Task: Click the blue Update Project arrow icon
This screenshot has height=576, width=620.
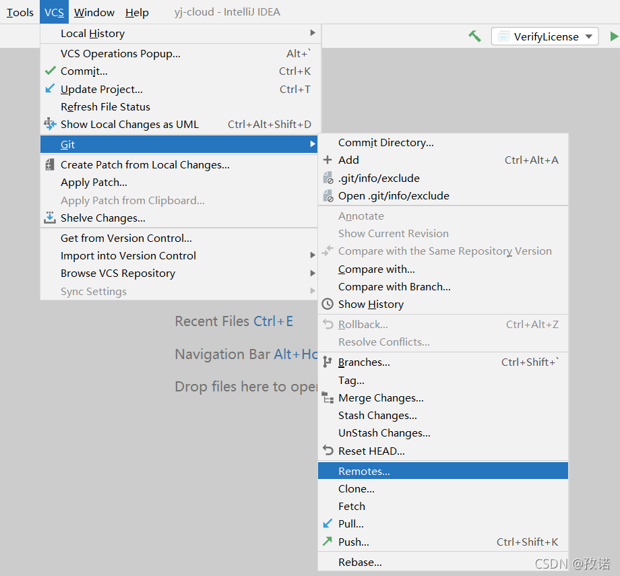Action: click(x=50, y=88)
